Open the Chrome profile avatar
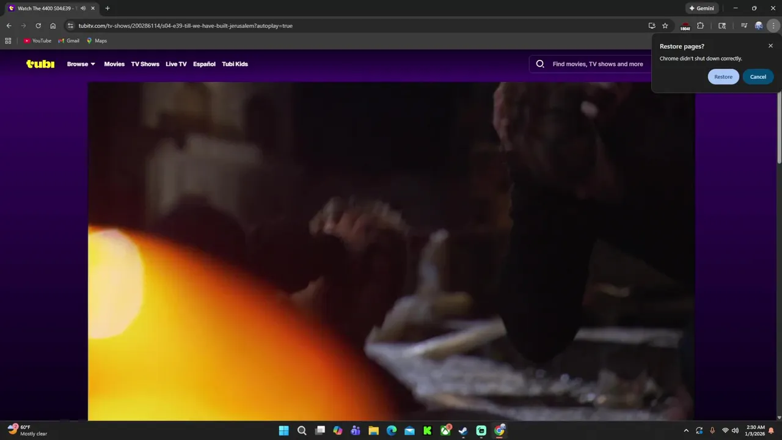 (759, 26)
